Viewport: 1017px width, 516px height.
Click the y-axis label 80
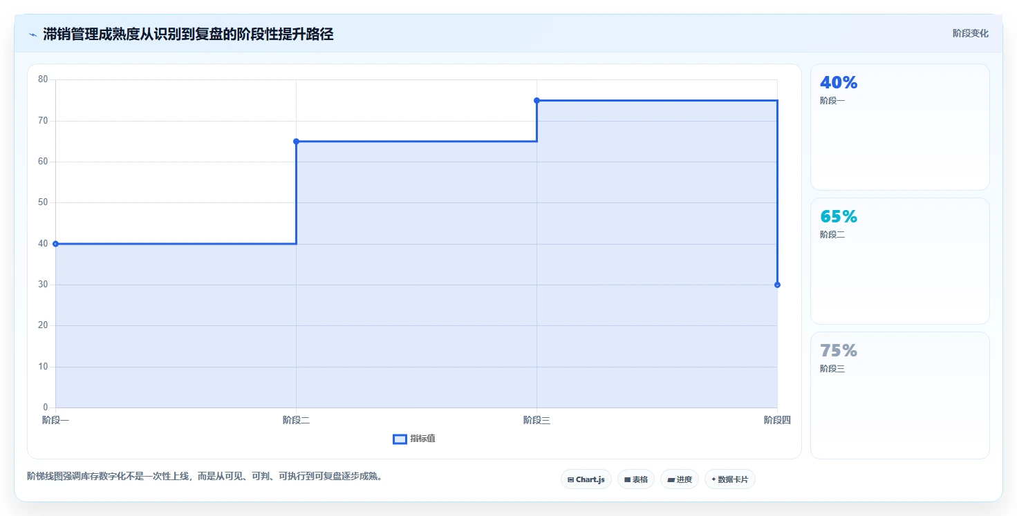click(43, 79)
